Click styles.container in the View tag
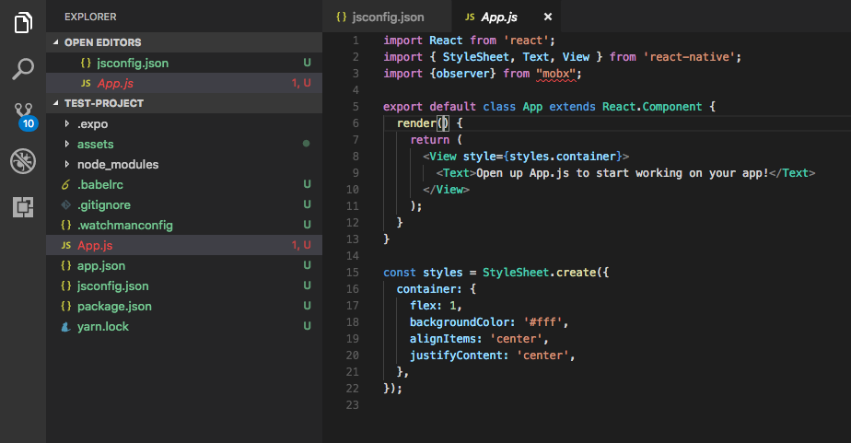851x443 pixels. click(562, 157)
